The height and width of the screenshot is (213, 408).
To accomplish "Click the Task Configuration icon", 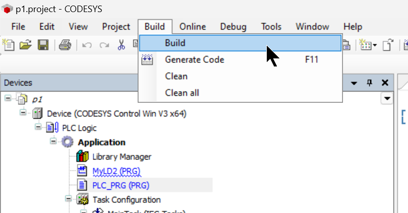I will coord(83,199).
